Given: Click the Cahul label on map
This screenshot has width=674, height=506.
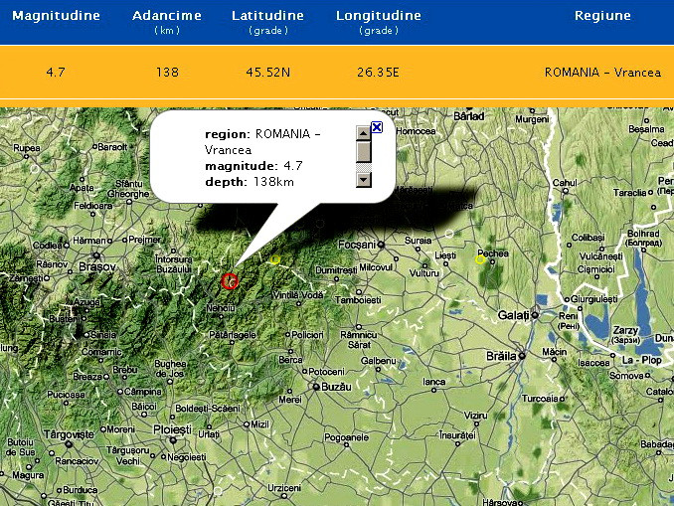Looking at the screenshot, I should [565, 183].
